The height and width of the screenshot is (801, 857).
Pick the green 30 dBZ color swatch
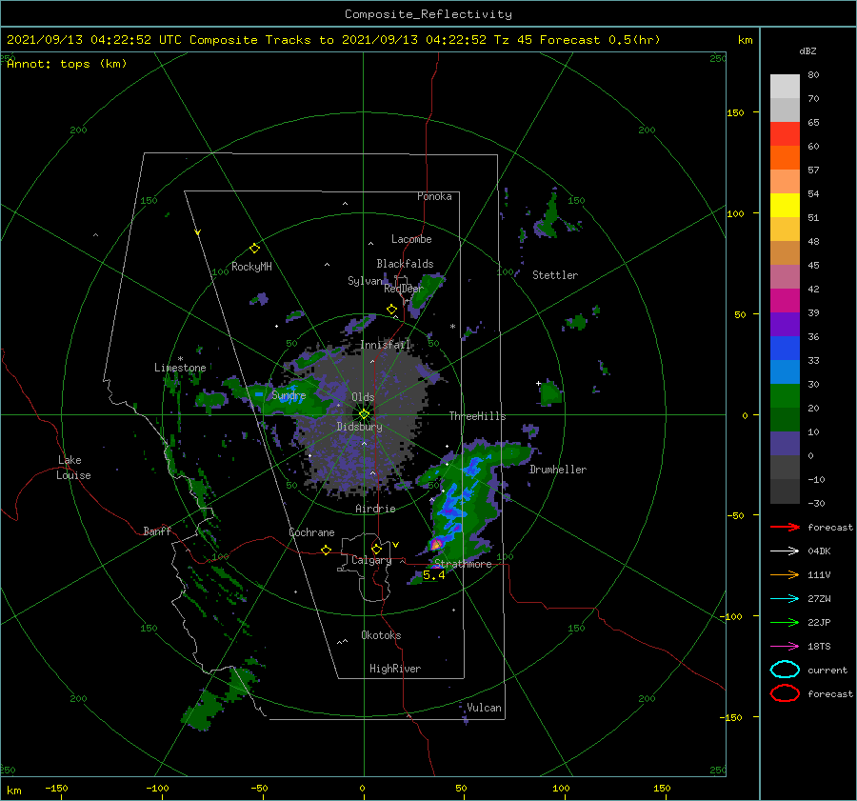785,395
